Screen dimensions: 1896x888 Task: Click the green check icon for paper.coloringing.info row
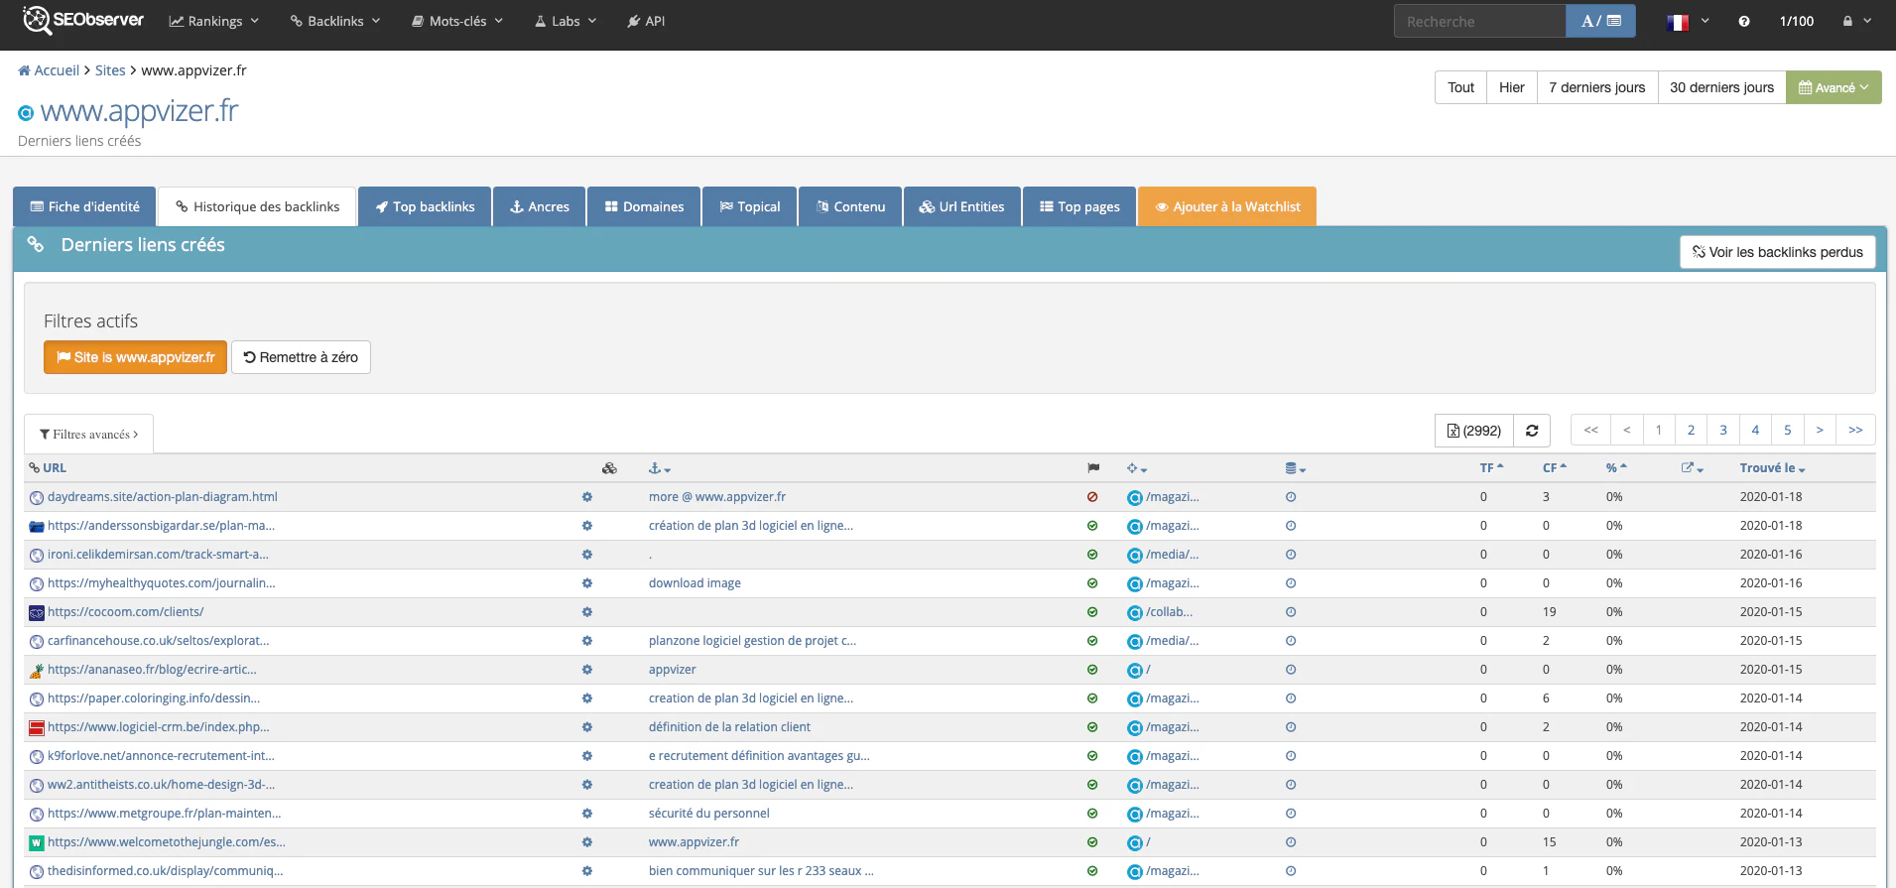tap(1092, 698)
